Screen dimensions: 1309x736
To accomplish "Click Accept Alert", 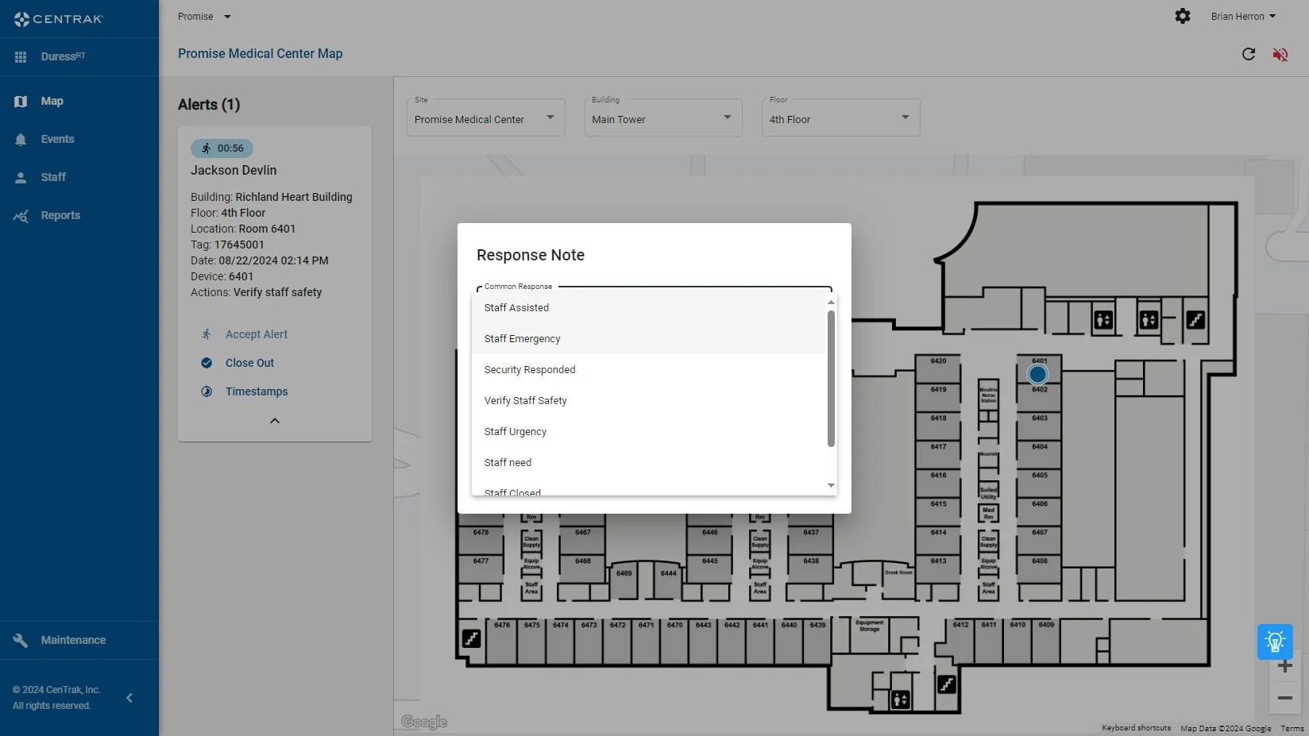I will (x=257, y=334).
